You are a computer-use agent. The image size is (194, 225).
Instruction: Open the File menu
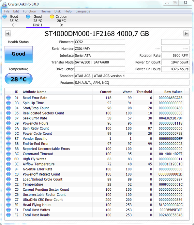7,11
